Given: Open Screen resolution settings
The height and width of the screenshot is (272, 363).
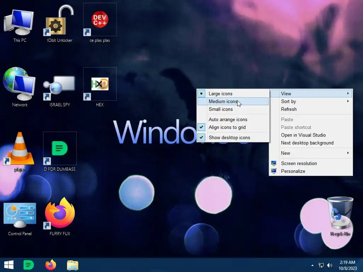Looking at the screenshot, I should (311, 163).
